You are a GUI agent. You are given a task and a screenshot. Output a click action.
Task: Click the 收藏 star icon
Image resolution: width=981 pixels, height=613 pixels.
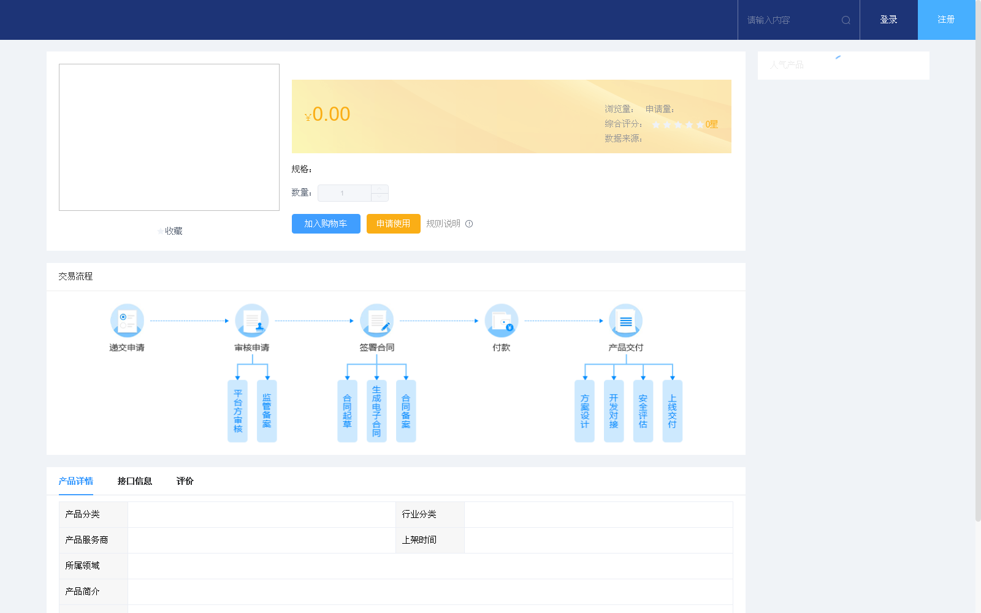(x=161, y=231)
